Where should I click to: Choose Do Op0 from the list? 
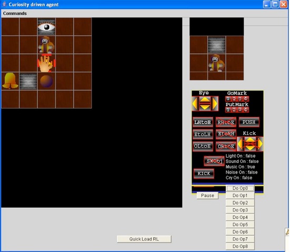240,188
